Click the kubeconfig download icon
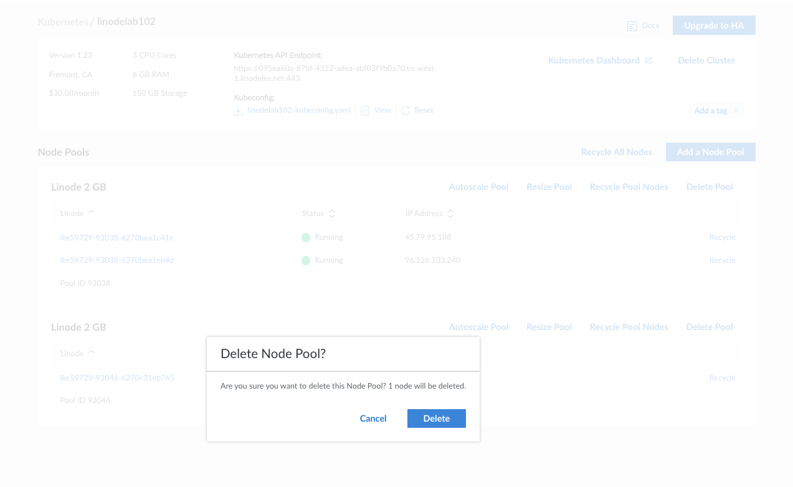Viewport: 793px width, 487px height. pos(238,111)
